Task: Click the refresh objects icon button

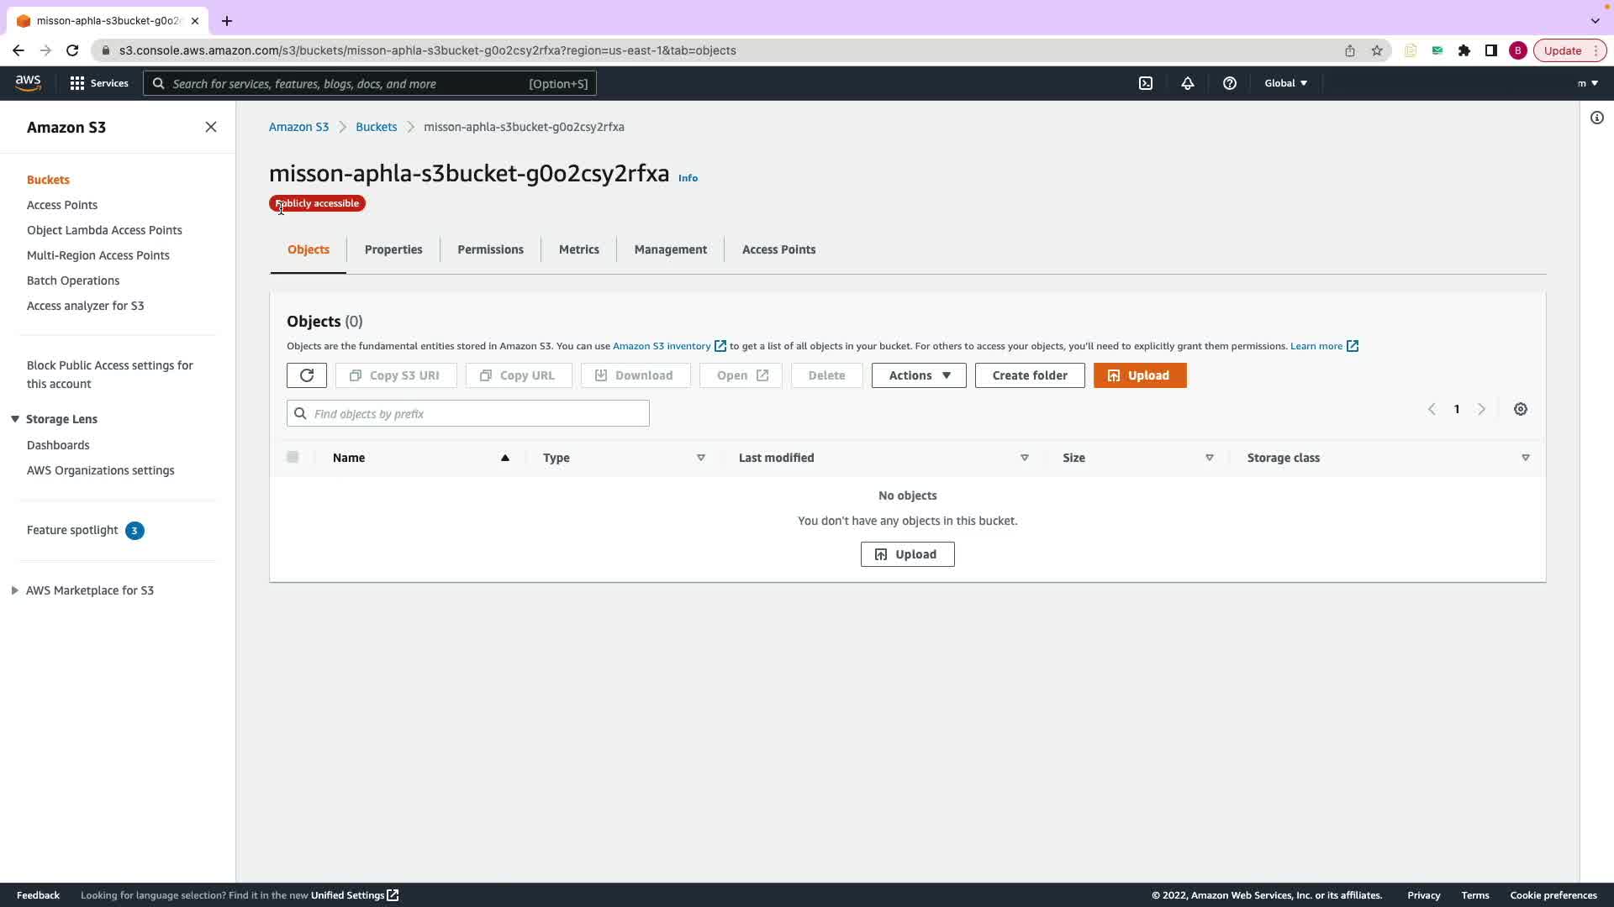Action: (x=306, y=375)
